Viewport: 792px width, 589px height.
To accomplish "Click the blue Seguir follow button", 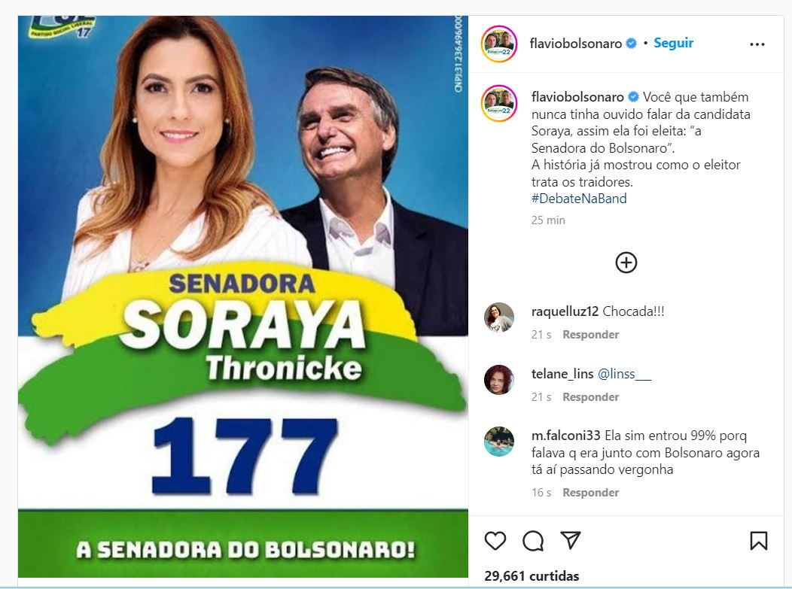I will coord(673,43).
